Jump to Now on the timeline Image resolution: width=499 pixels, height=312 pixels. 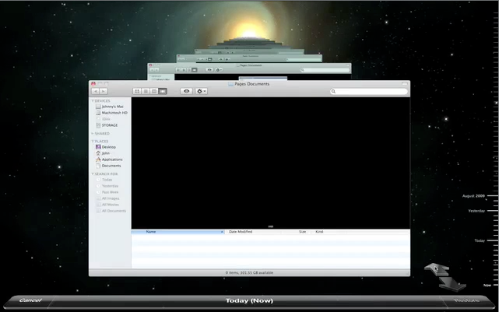pyautogui.click(x=487, y=286)
